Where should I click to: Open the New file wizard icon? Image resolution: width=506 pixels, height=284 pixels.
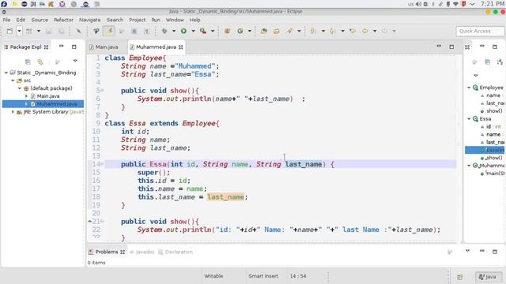[x=9, y=31]
